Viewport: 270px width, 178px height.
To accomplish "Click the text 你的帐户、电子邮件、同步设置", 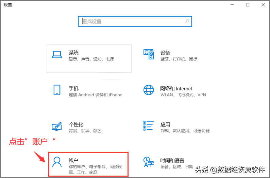I will (x=96, y=169).
